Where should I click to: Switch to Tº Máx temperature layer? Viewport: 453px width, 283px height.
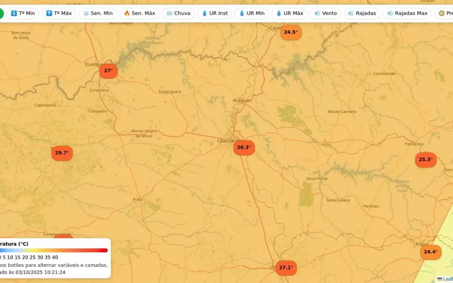point(59,13)
